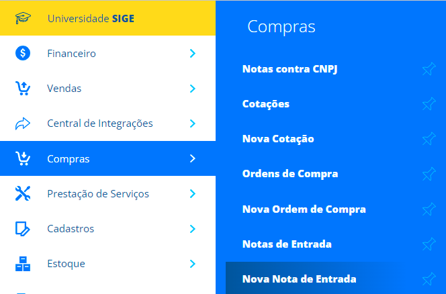Expand the Vendas submenu chevron

click(x=193, y=89)
